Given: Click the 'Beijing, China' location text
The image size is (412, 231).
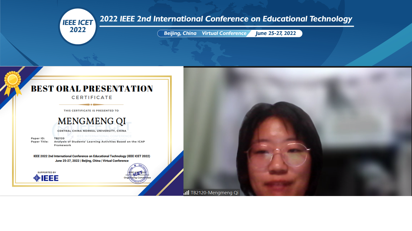Looking at the screenshot, I should pos(180,33).
